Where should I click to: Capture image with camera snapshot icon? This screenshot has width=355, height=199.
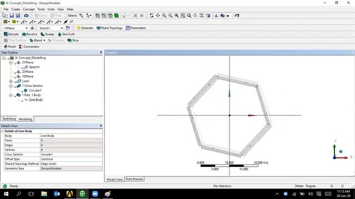26,15
